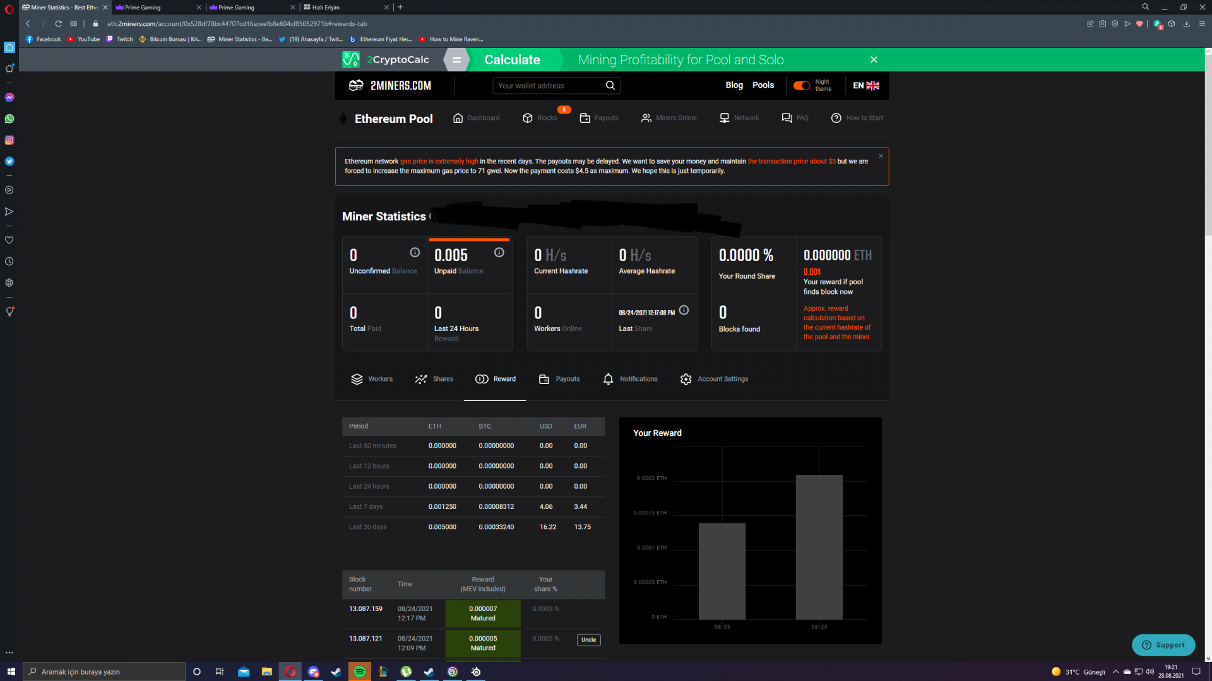The height and width of the screenshot is (681, 1212).
Task: Click the Support chat button
Action: pyautogui.click(x=1163, y=645)
